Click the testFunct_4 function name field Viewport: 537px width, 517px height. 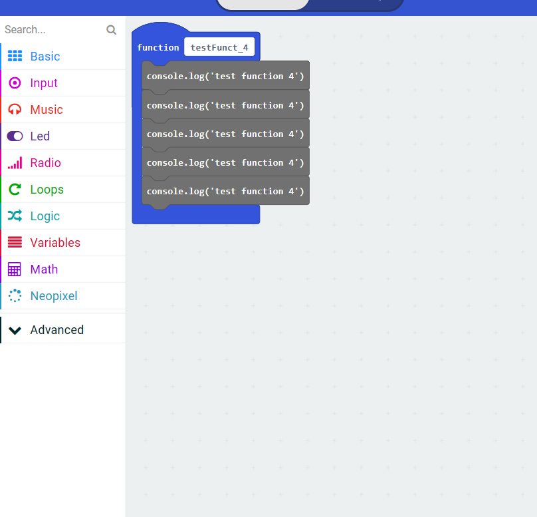(x=219, y=47)
